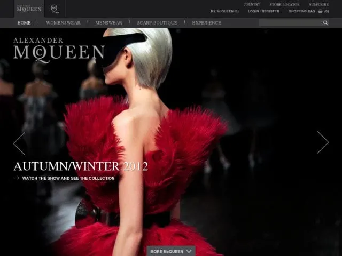Viewport: 342px width, 256px height.
Task: Open the Country selector link
Action: pos(252,5)
